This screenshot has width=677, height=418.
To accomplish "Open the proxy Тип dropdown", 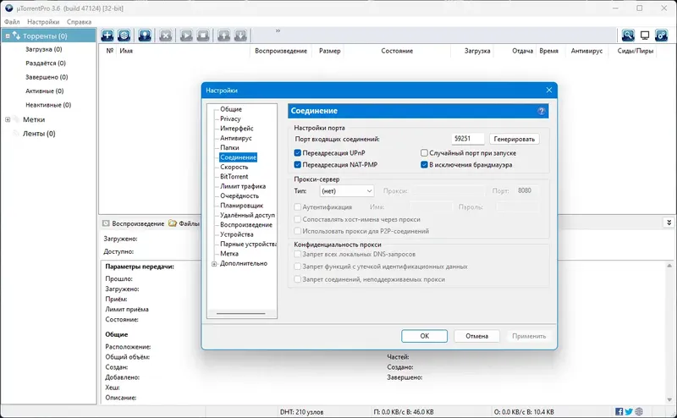I will (347, 191).
